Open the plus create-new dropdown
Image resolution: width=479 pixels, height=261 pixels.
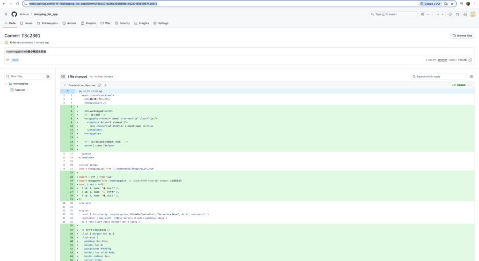click(x=440, y=14)
